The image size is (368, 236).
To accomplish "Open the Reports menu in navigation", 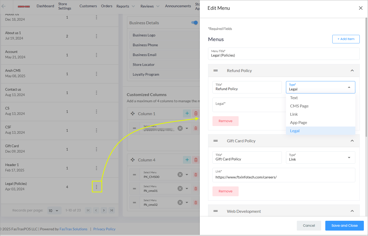I will point(126,6).
